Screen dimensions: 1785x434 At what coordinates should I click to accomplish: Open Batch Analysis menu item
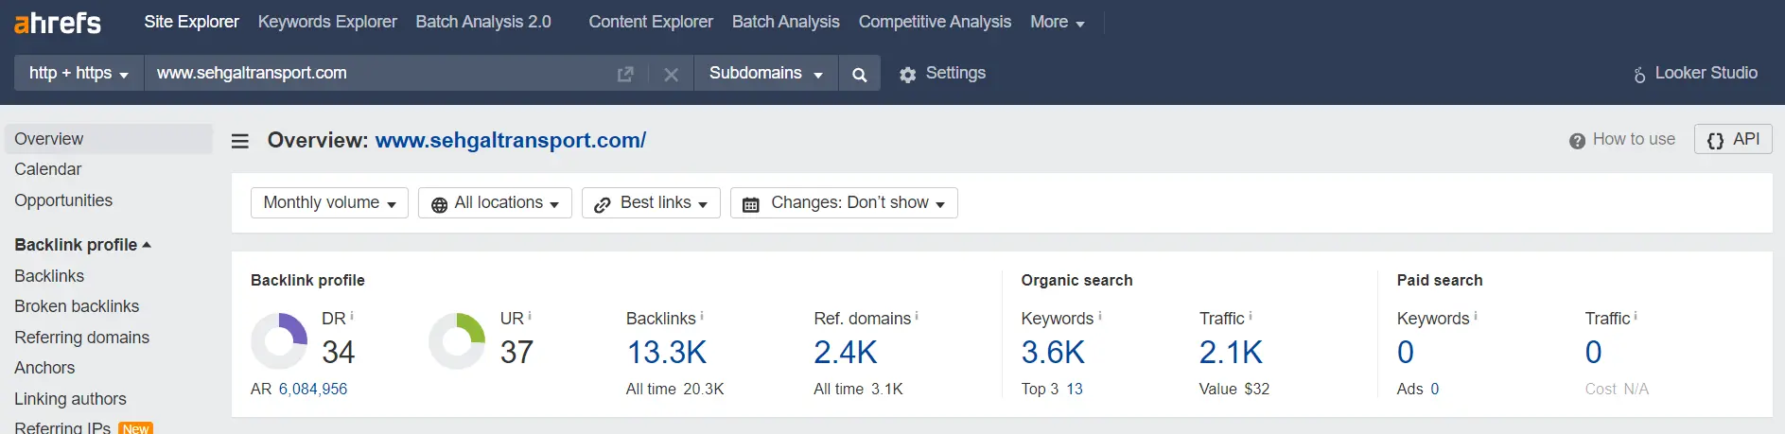[786, 22]
